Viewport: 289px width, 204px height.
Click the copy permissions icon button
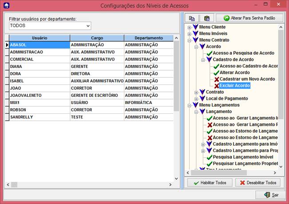click(192, 18)
